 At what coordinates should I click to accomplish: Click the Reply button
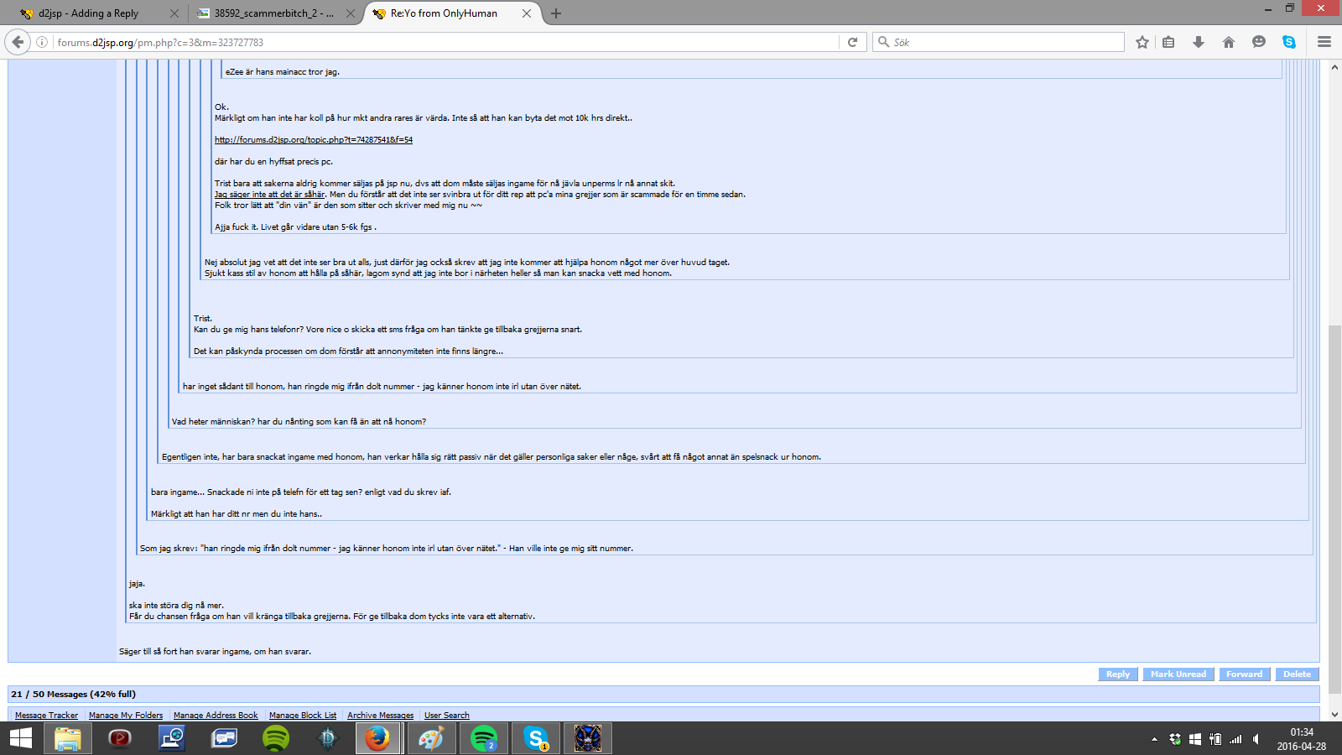click(x=1118, y=674)
